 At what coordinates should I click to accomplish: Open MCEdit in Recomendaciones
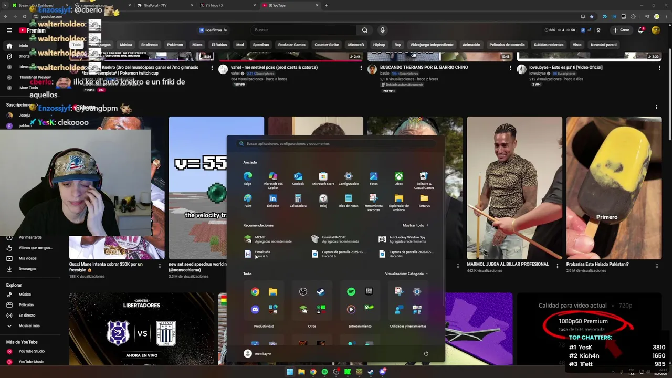click(x=269, y=239)
